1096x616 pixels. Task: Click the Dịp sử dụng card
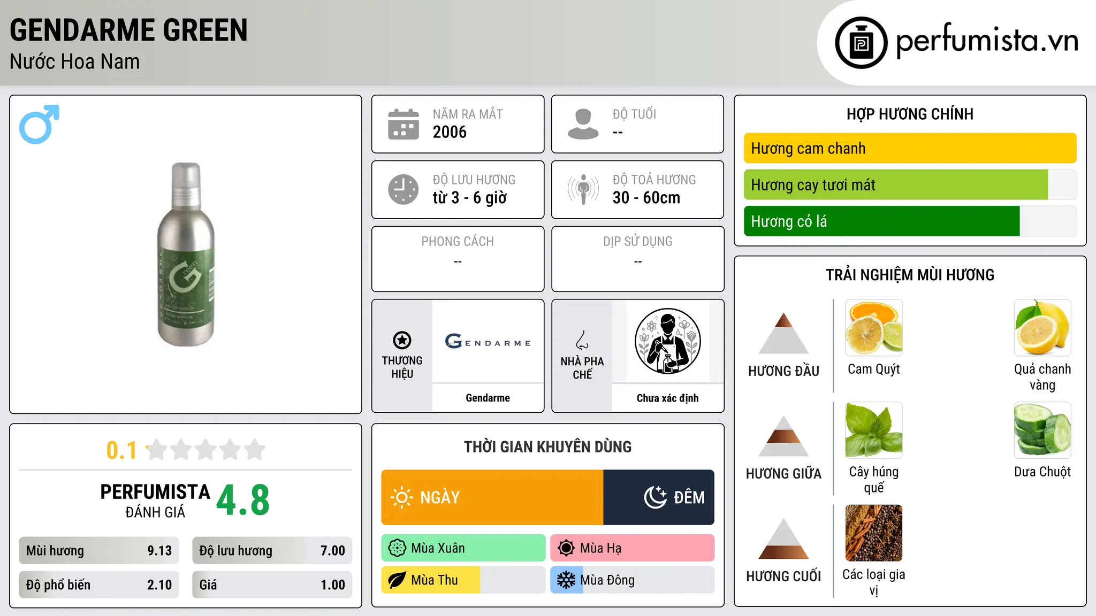(637, 259)
